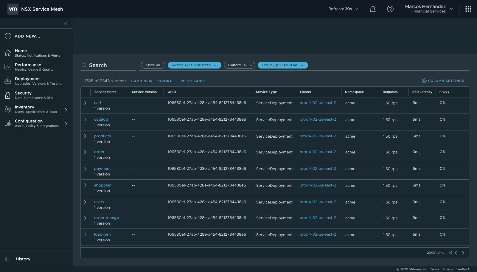Open Deployment menu item
The image size is (477, 272).
(x=36, y=81)
